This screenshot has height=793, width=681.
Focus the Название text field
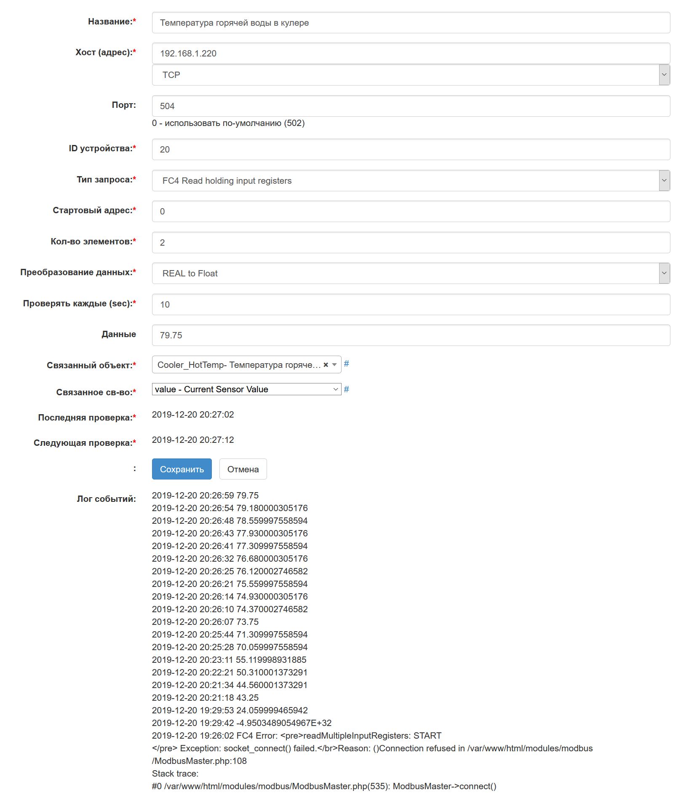411,23
